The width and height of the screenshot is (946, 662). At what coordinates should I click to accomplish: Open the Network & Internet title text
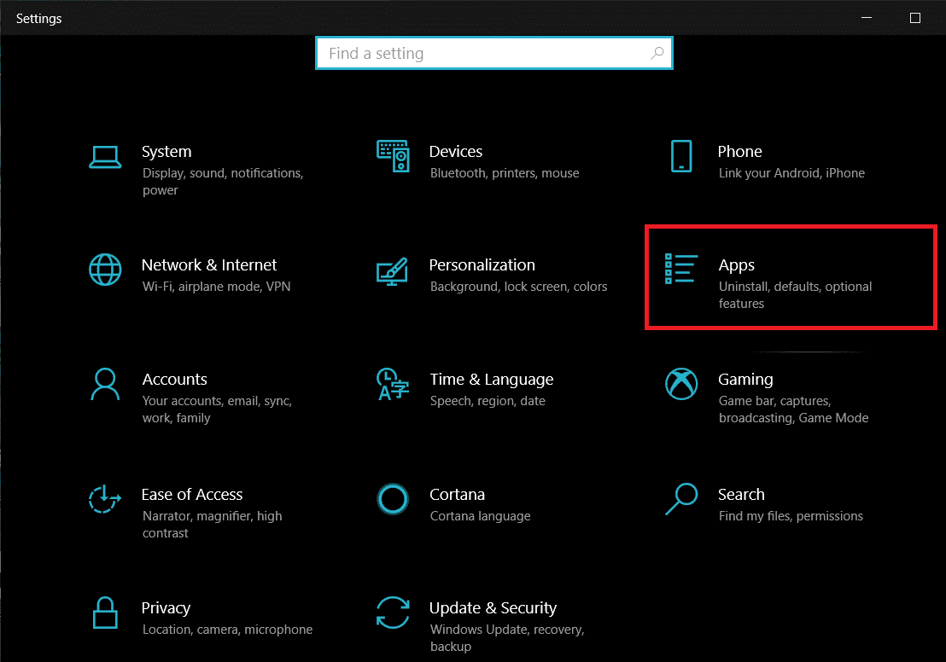(x=209, y=265)
